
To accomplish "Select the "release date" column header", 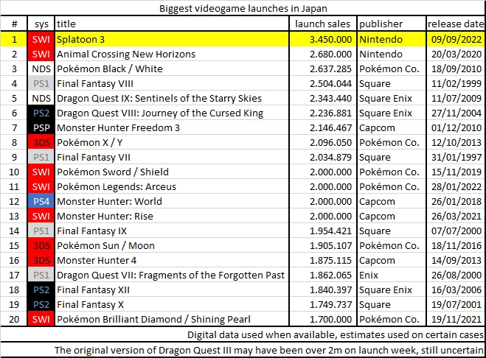I will (x=454, y=24).
